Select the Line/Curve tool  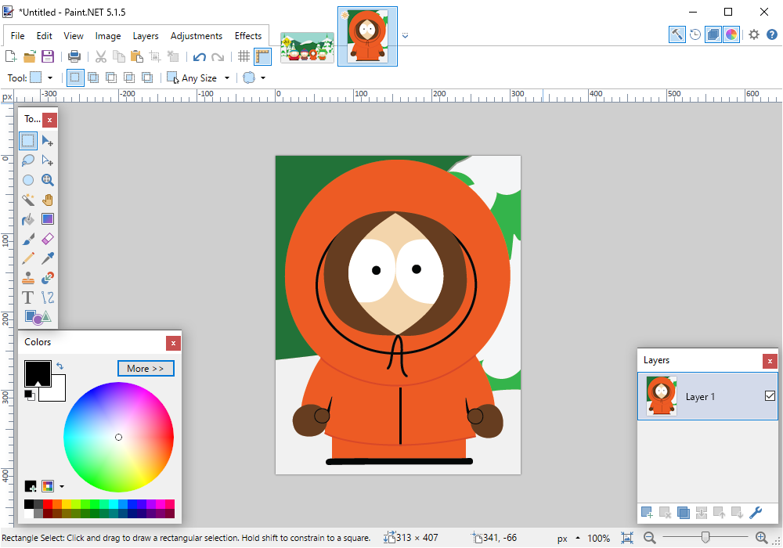(x=48, y=297)
